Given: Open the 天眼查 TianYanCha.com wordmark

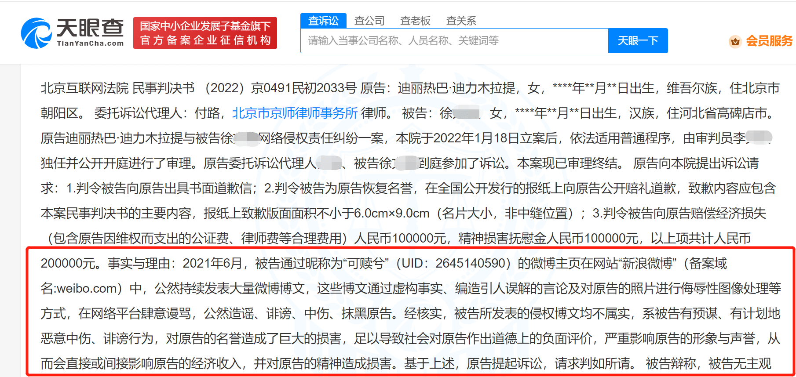Looking at the screenshot, I should click(90, 33).
